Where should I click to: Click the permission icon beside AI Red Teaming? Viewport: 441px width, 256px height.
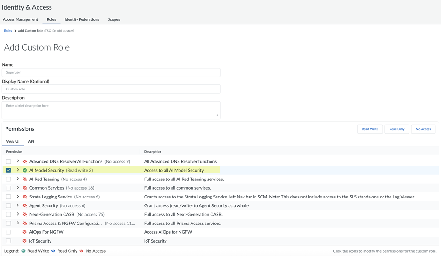[25, 179]
